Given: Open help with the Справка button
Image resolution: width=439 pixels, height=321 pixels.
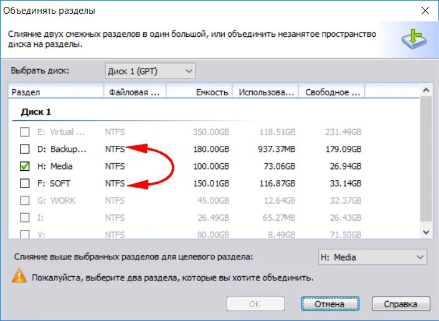Looking at the screenshot, I should click(x=401, y=304).
